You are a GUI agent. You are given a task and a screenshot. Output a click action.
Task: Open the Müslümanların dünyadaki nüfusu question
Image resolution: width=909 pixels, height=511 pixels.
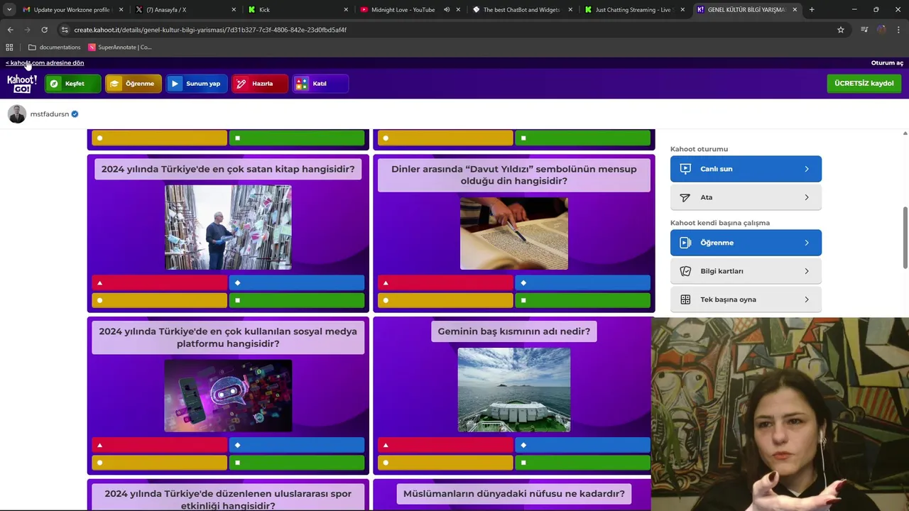click(x=514, y=494)
